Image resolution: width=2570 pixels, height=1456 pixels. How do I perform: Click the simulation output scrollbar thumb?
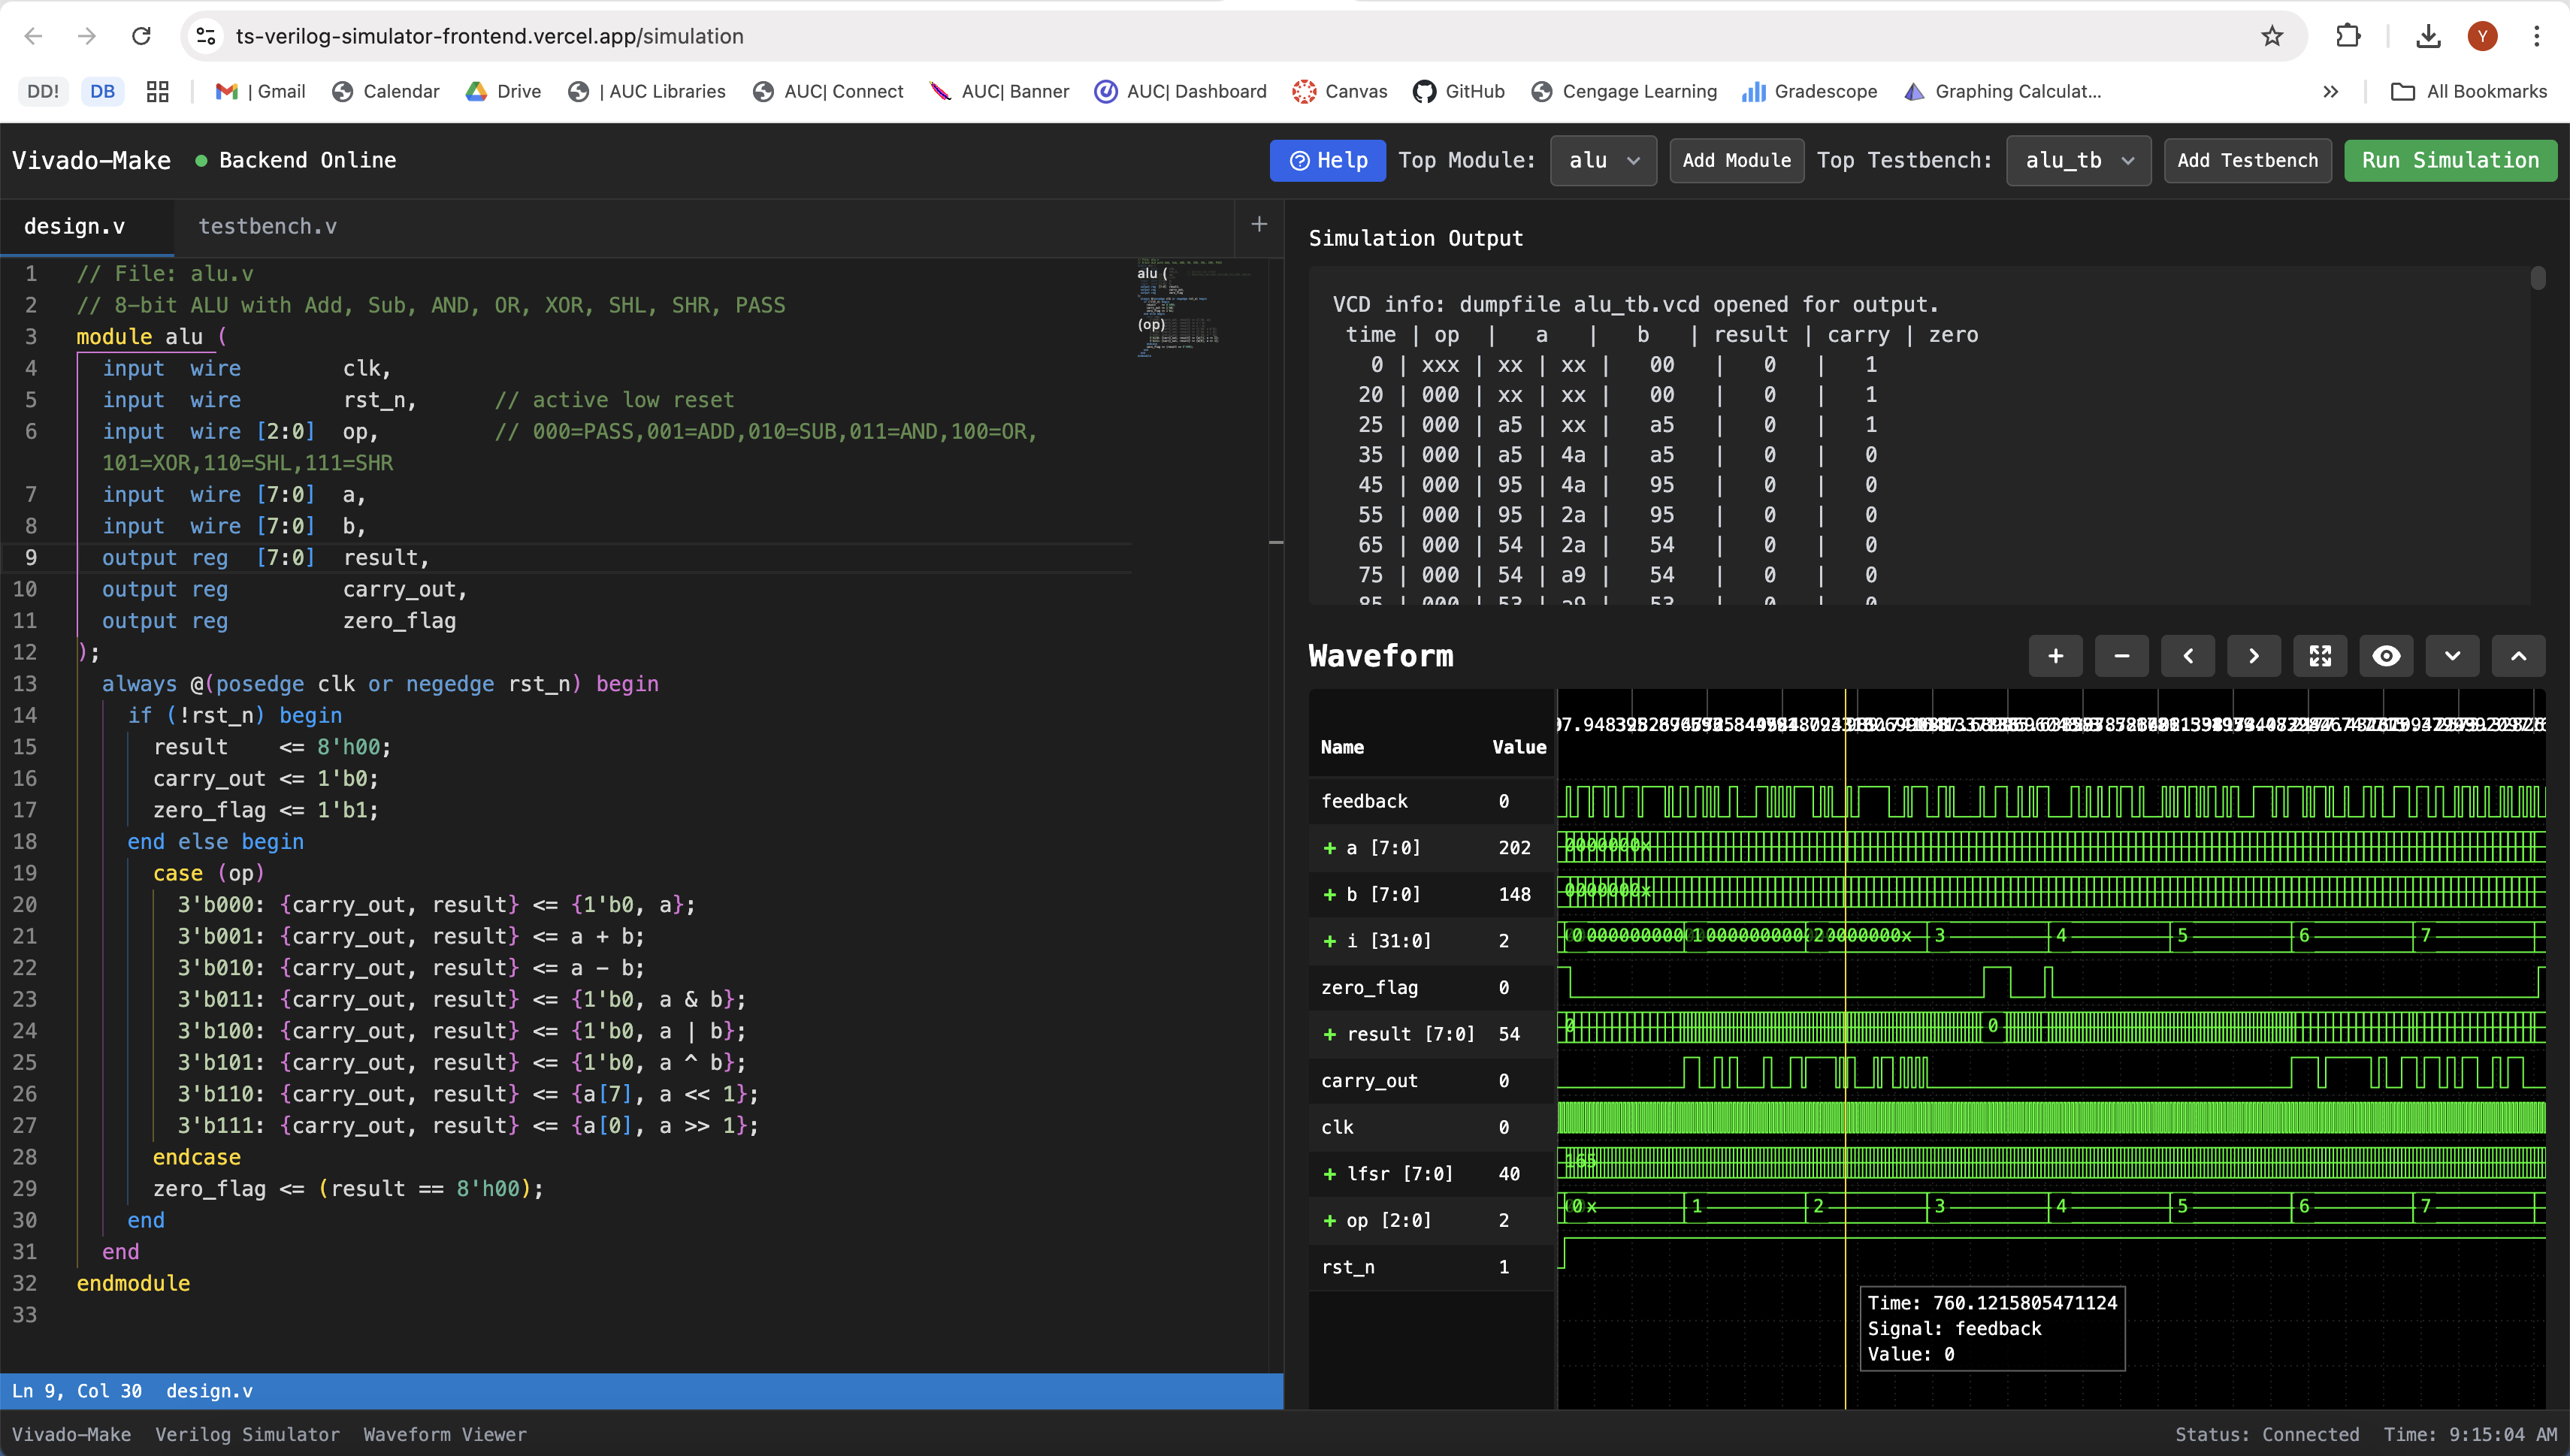pos(2537,278)
